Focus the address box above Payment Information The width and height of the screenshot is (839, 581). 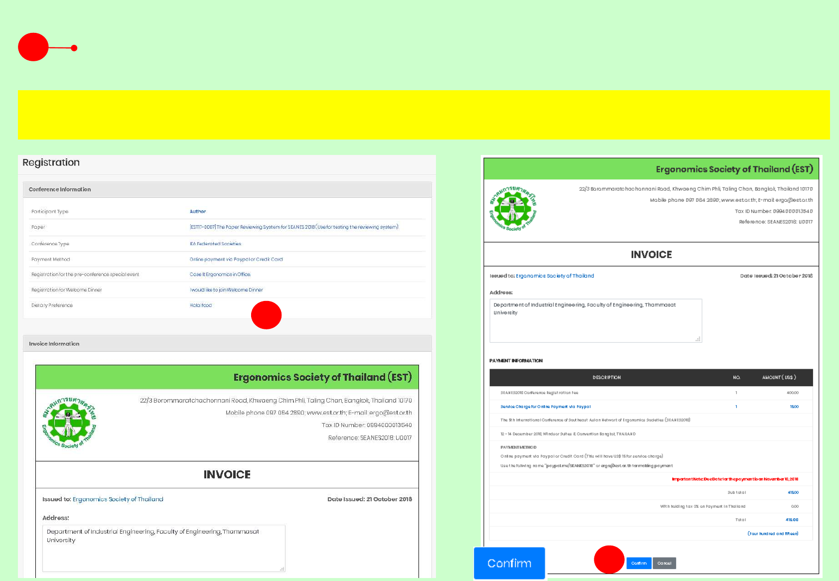(x=596, y=320)
